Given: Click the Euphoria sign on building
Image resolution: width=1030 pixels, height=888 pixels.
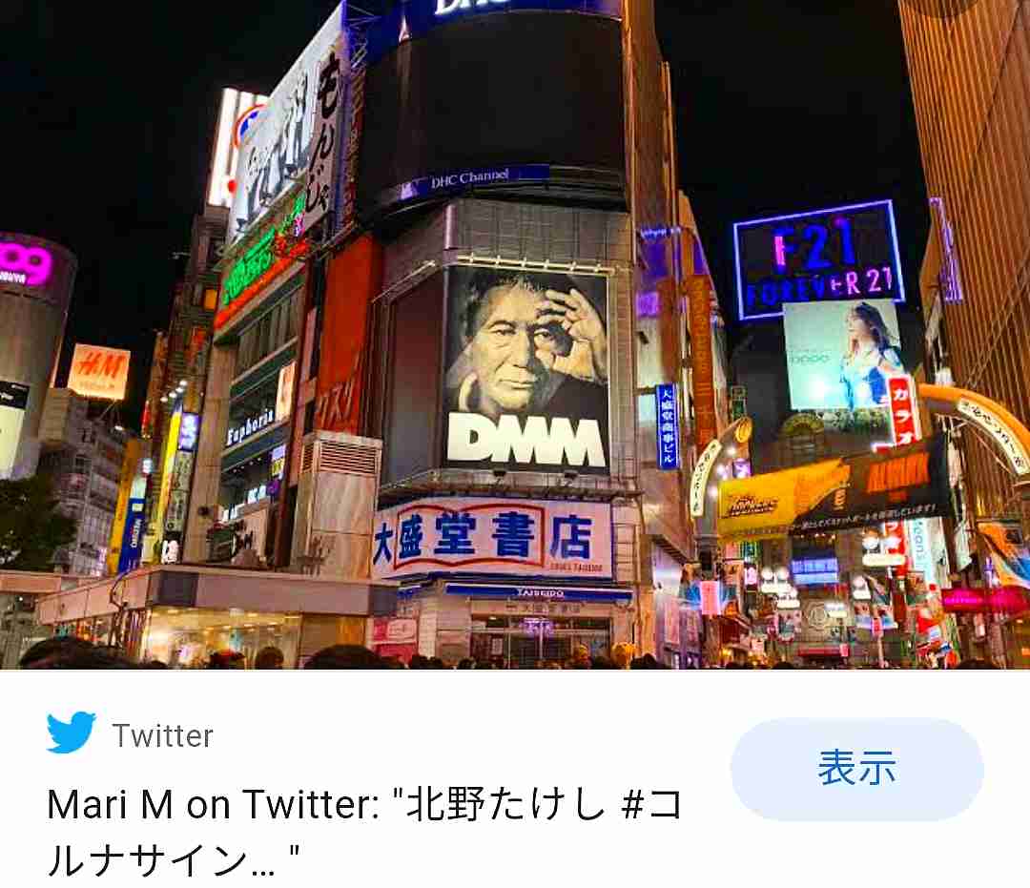Looking at the screenshot, I should pyautogui.click(x=249, y=429).
